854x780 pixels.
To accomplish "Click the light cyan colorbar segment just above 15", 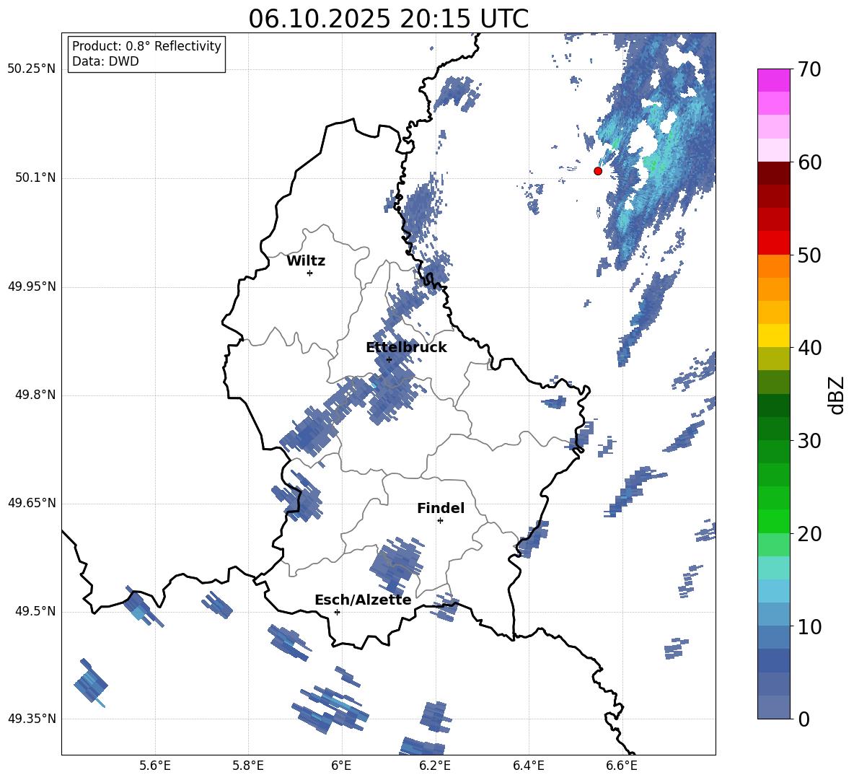I will click(x=774, y=568).
